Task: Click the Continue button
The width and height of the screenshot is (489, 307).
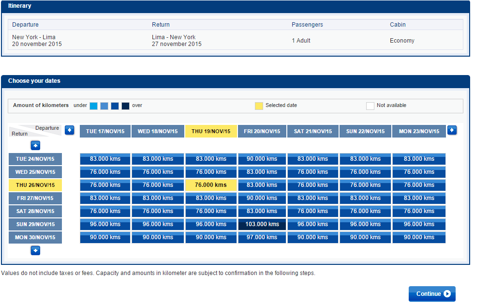Action: (432, 294)
